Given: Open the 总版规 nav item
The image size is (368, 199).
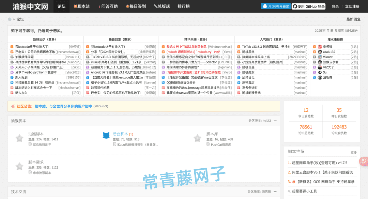Looking at the screenshot, I should [x=162, y=6].
